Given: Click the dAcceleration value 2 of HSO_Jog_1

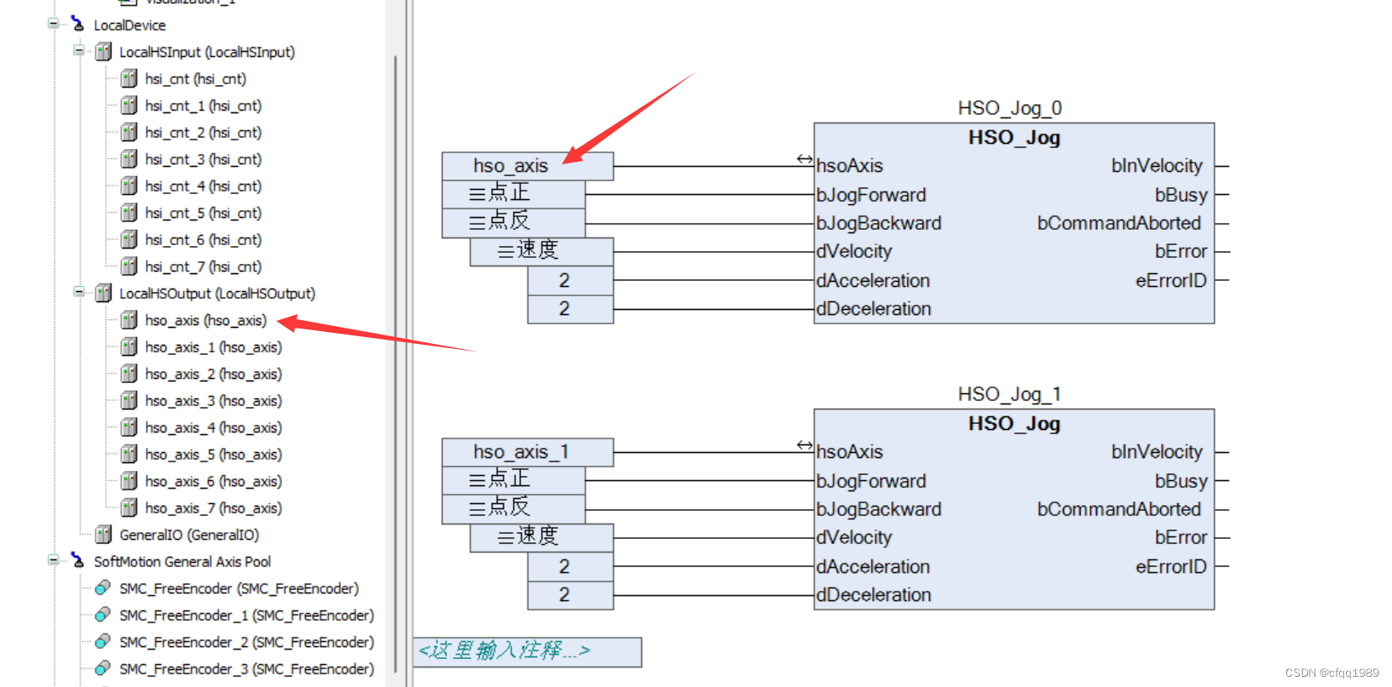Looking at the screenshot, I should pos(570,566).
